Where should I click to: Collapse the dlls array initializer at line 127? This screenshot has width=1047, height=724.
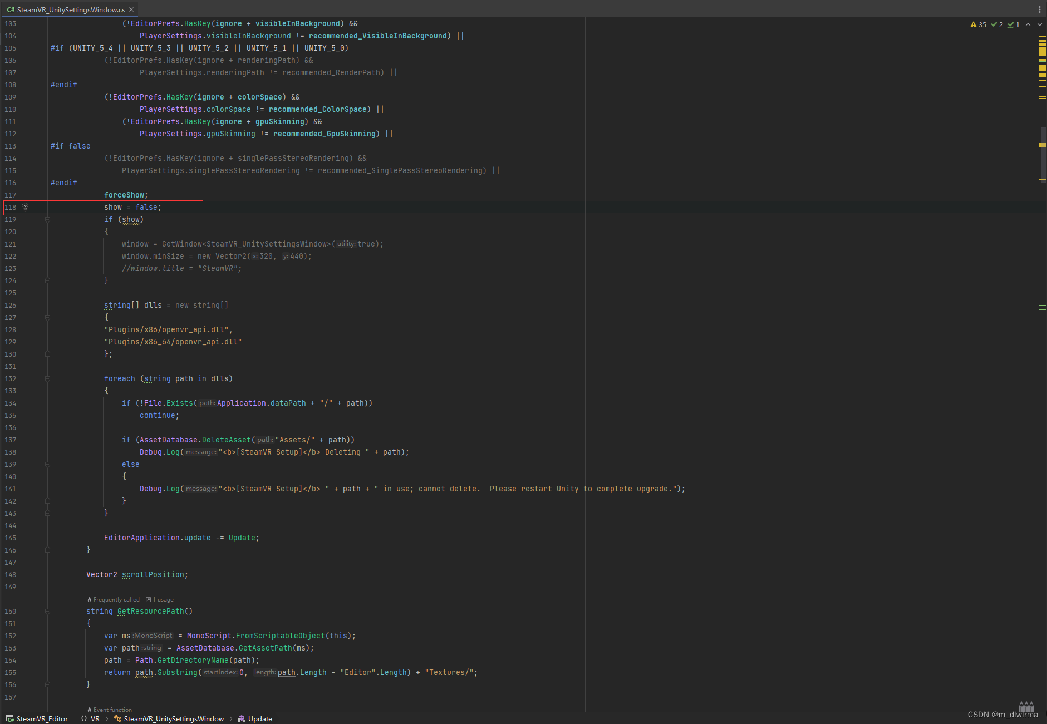[47, 317]
